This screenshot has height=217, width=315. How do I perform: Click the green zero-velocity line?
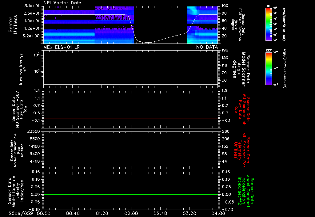[x=131, y=194]
